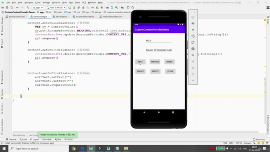Open emulator extended controls via three dots
This screenshot has height=152, width=270.
[x=193, y=81]
